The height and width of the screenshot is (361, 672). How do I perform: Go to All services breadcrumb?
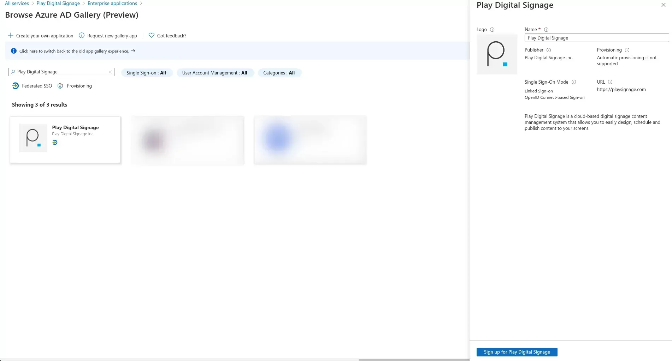(x=17, y=3)
